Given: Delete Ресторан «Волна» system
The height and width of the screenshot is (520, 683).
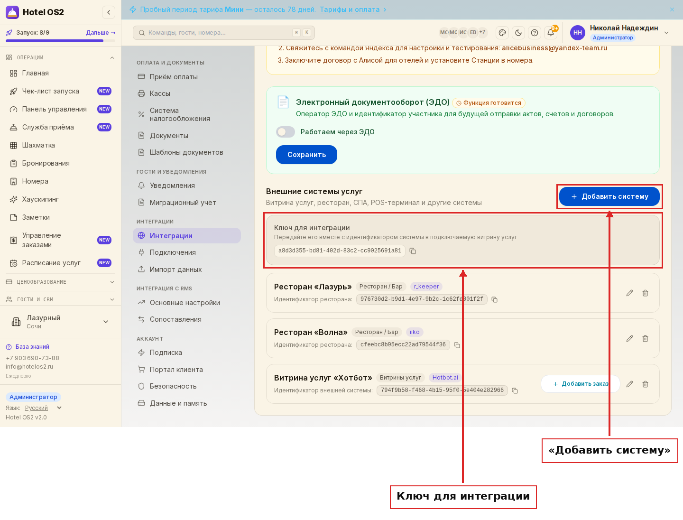Looking at the screenshot, I should click(x=646, y=339).
